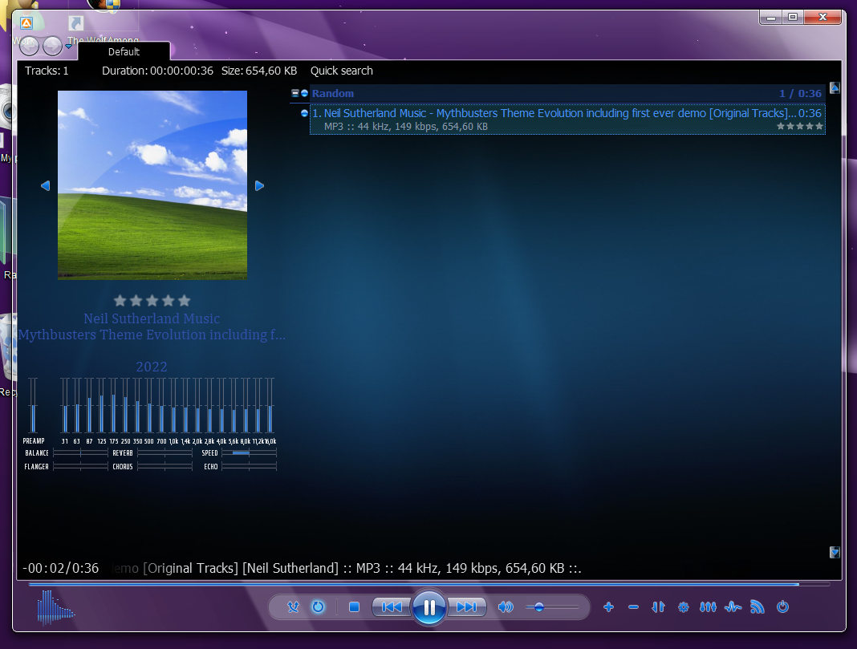Adjust the 16,0k equalizer band
The width and height of the screenshot is (857, 649).
270,405
